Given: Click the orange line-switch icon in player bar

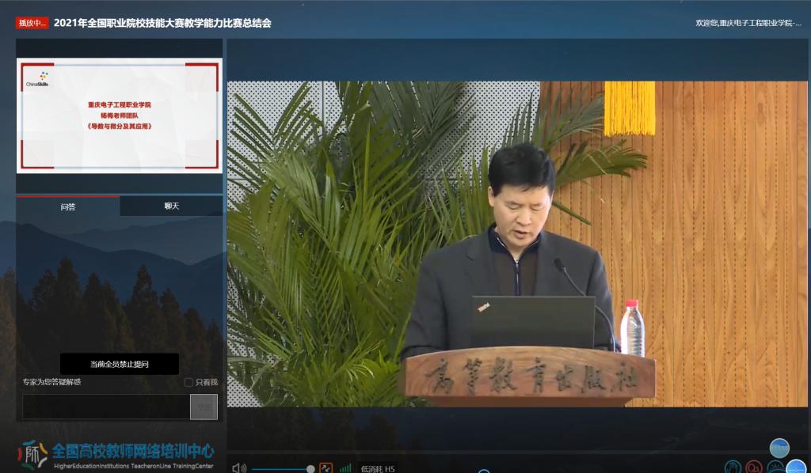Looking at the screenshot, I should [326, 468].
